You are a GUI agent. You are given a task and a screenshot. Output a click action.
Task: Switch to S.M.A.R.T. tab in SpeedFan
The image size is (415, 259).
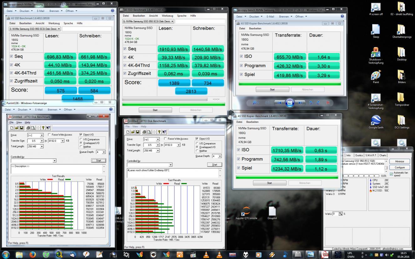point(371,155)
